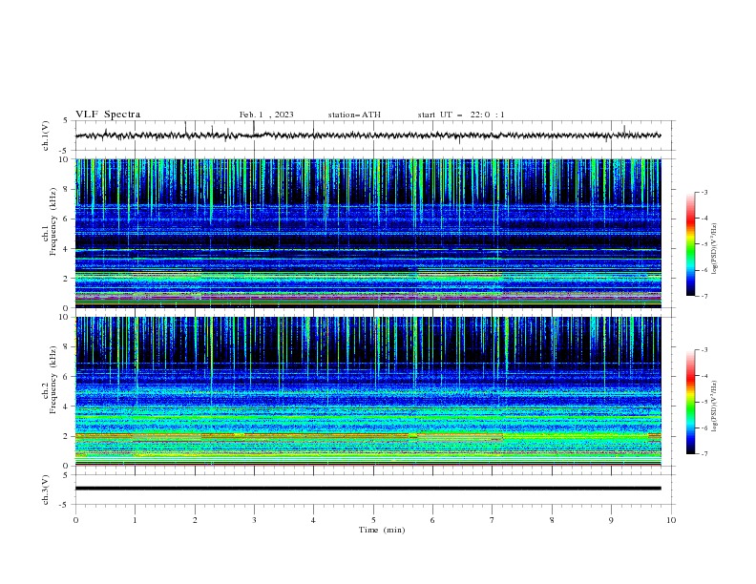
Task: Click the ch.2 colorbar "log(PSD)(V²/Hz)" label
Action: 715,406
